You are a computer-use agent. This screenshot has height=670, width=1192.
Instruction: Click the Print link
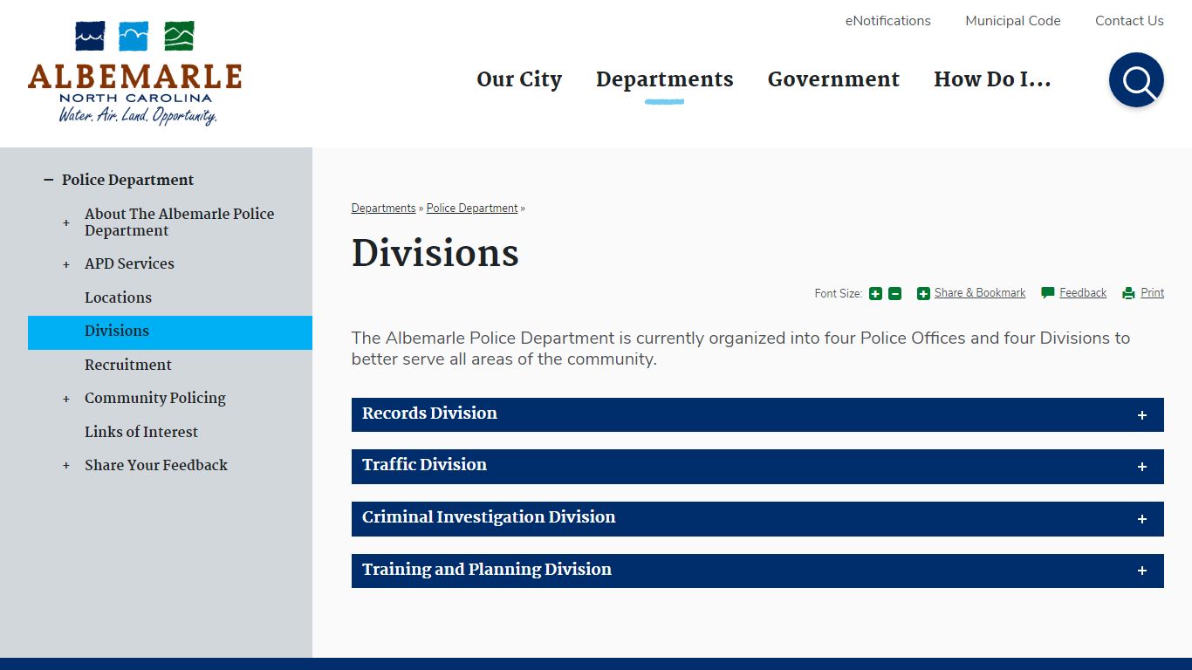[1153, 293]
